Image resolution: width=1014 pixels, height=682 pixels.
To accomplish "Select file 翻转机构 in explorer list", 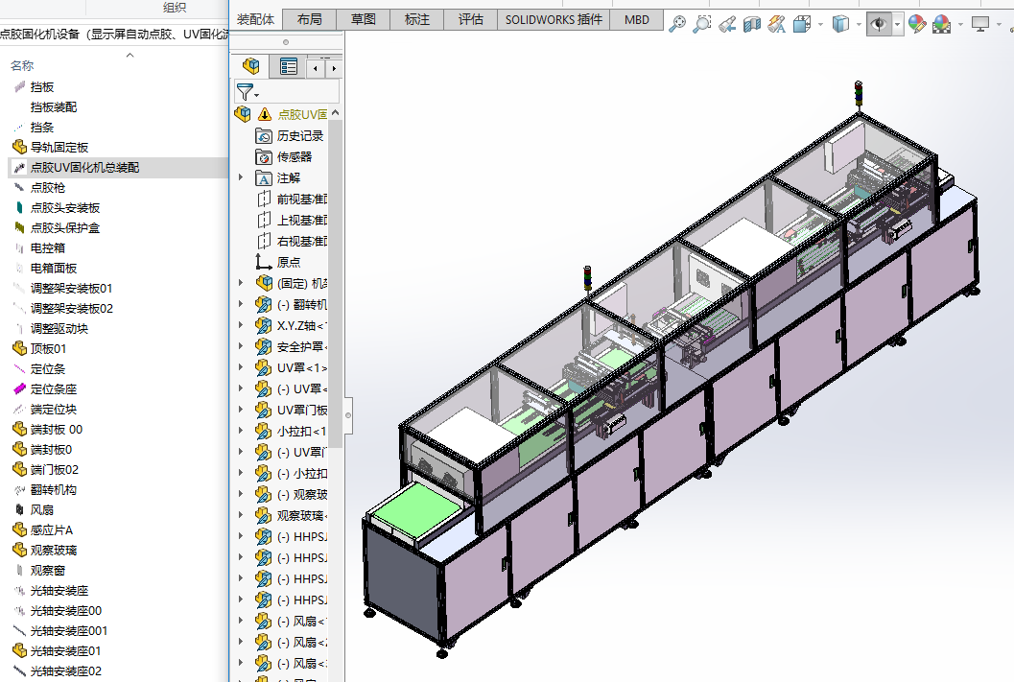I will click(x=54, y=490).
